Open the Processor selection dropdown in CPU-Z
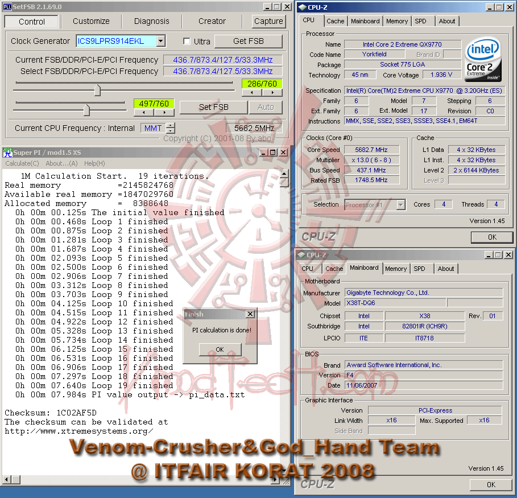517x498 pixels. (400, 205)
